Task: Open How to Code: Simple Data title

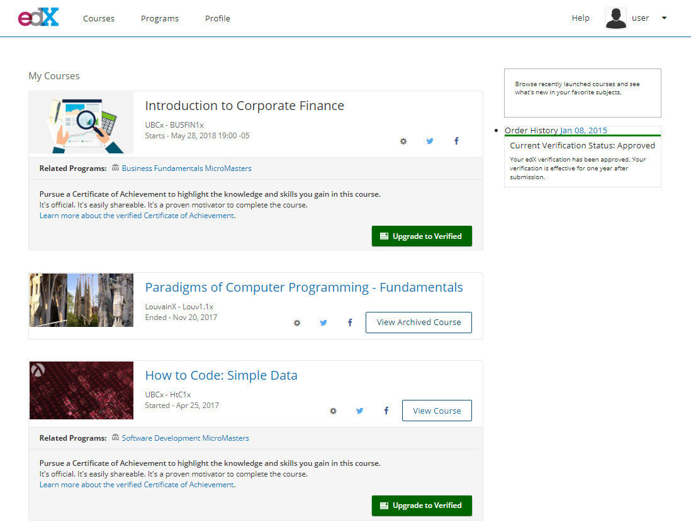Action: (x=222, y=375)
